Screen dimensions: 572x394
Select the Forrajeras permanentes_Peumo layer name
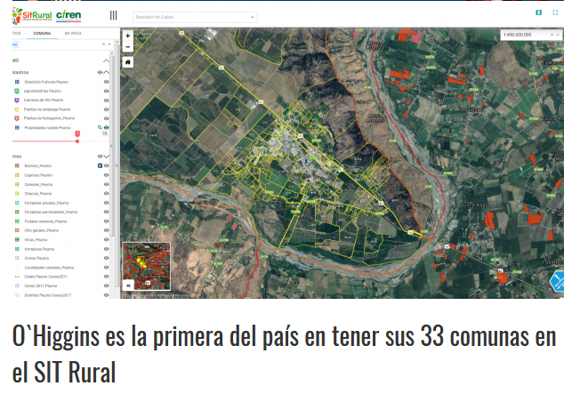click(51, 212)
